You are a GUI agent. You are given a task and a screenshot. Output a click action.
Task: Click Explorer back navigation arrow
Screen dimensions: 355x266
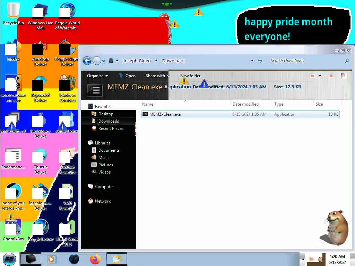tap(87, 61)
